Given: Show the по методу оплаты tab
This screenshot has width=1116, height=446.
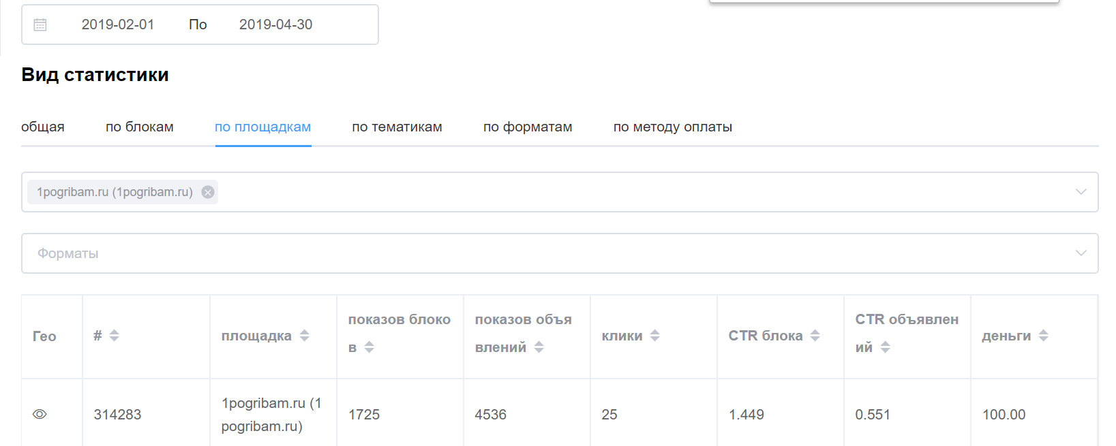Looking at the screenshot, I should [x=672, y=127].
